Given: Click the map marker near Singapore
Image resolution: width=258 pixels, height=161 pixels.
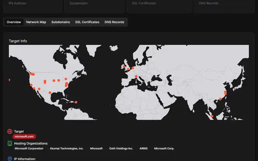Looking at the screenshot, I should [212, 116].
